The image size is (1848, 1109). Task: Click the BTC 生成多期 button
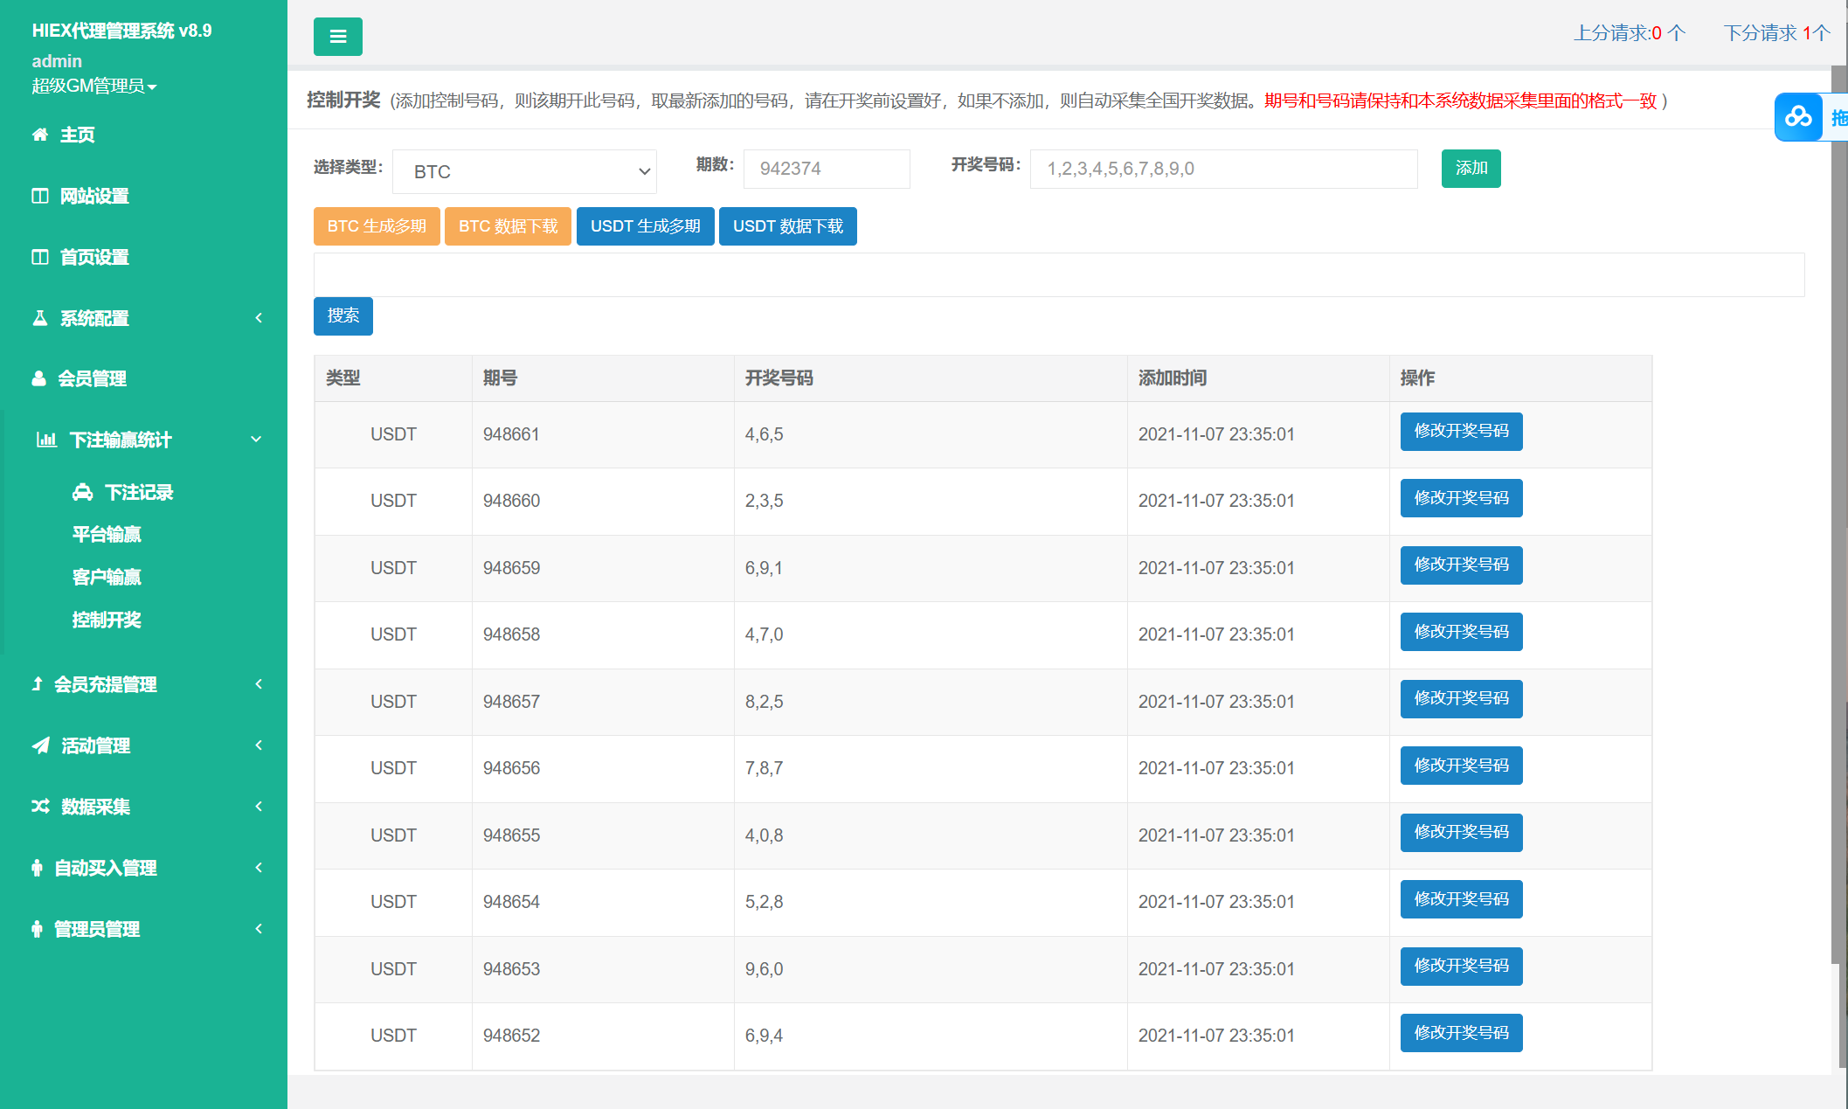point(377,226)
